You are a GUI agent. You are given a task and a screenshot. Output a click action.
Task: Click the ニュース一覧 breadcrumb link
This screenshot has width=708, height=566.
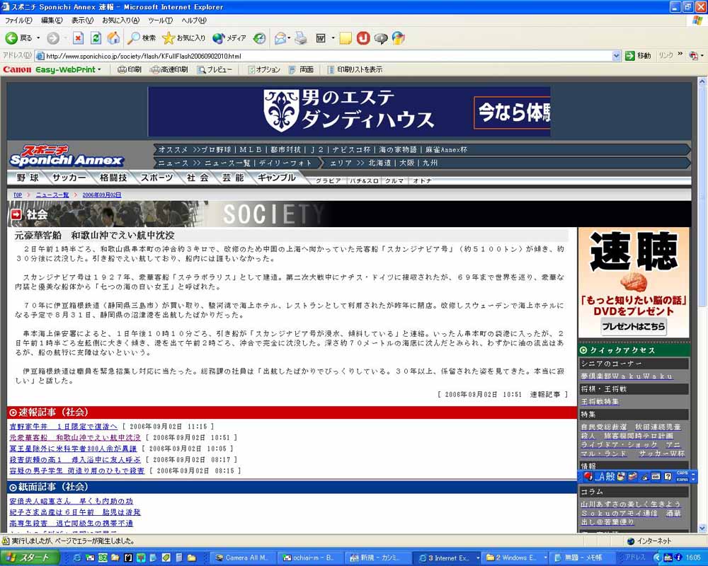click(x=52, y=195)
